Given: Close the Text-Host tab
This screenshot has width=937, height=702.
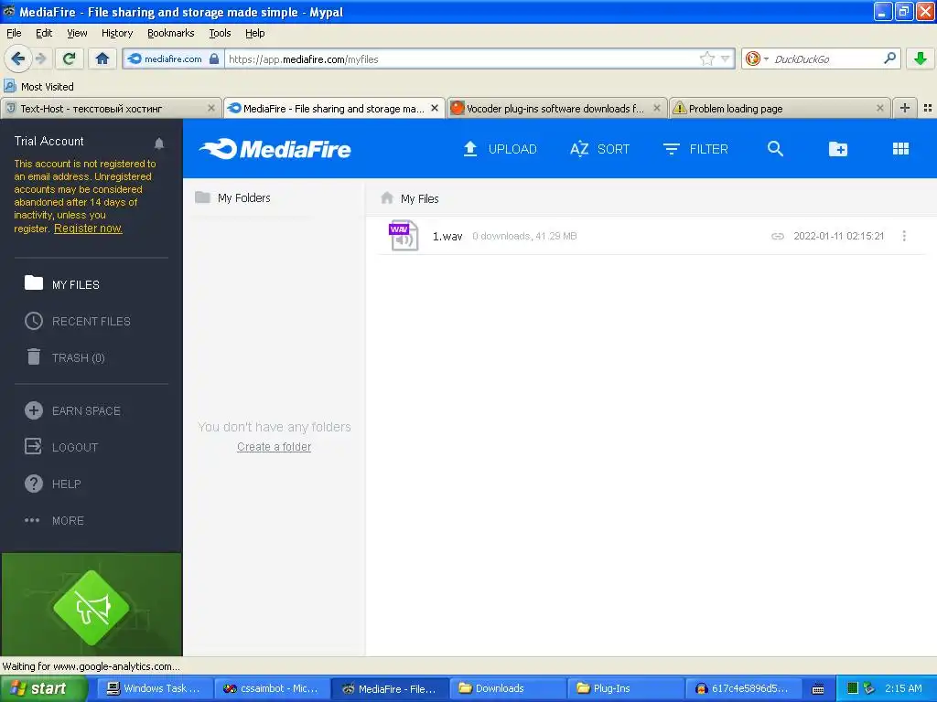Looking at the screenshot, I should pyautogui.click(x=211, y=108).
